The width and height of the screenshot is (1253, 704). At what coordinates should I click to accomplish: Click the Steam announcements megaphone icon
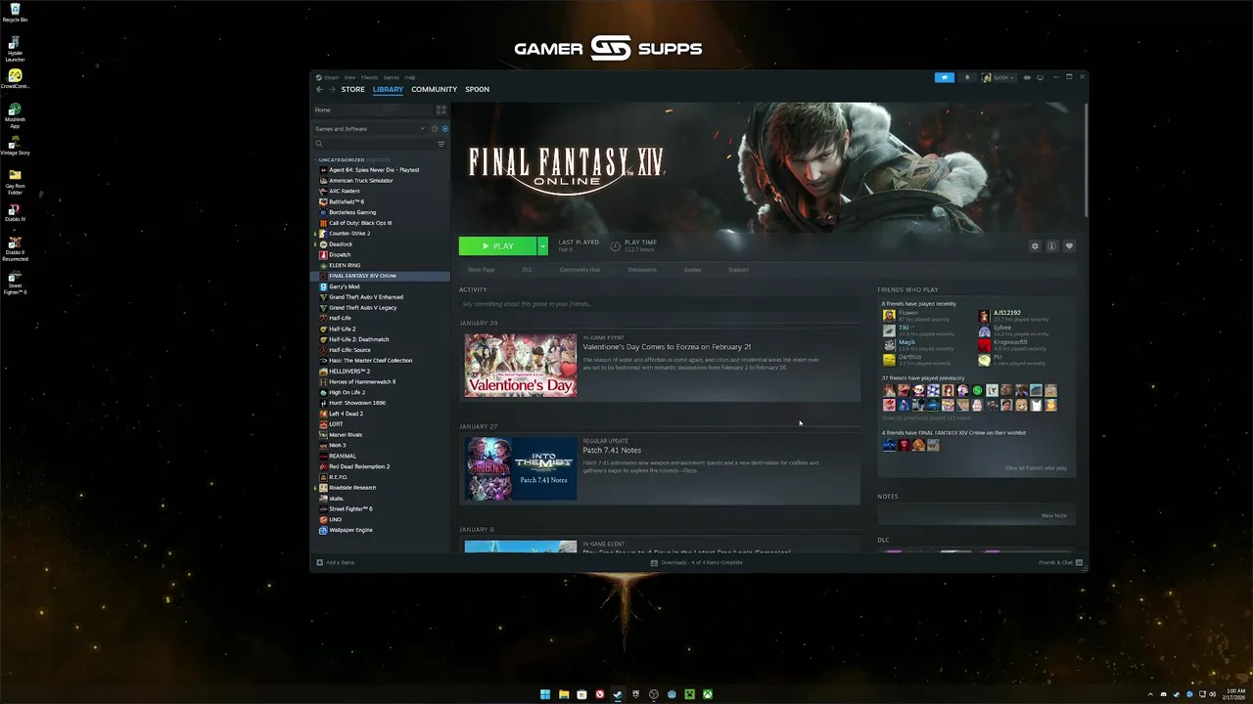pos(945,77)
